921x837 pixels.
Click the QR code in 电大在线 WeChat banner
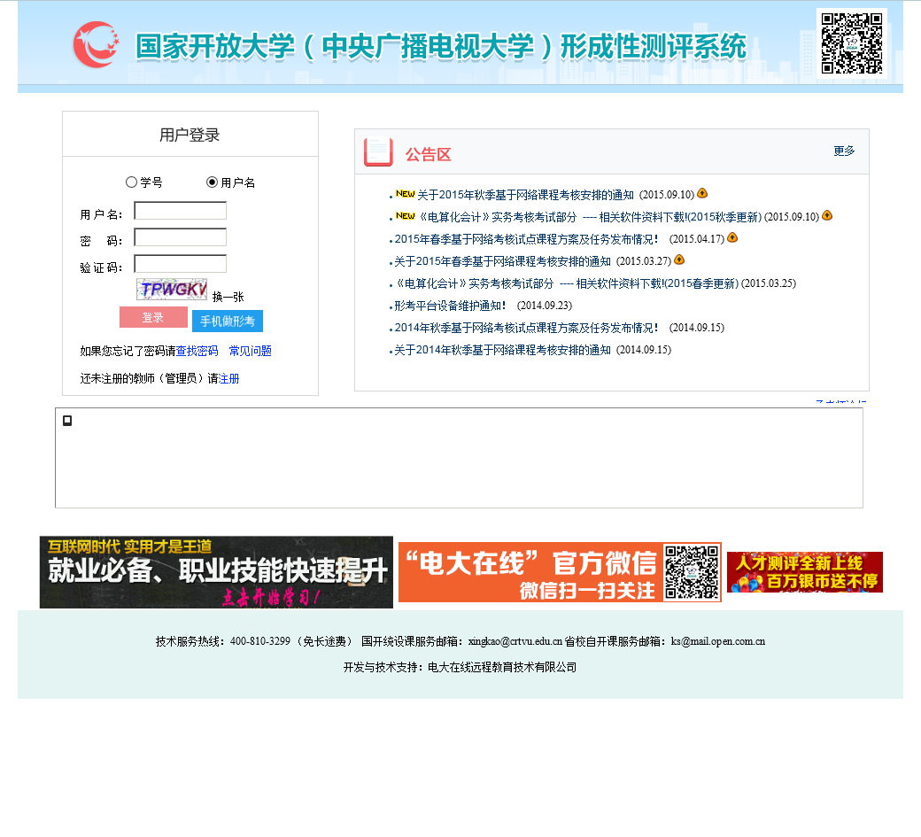click(x=692, y=571)
